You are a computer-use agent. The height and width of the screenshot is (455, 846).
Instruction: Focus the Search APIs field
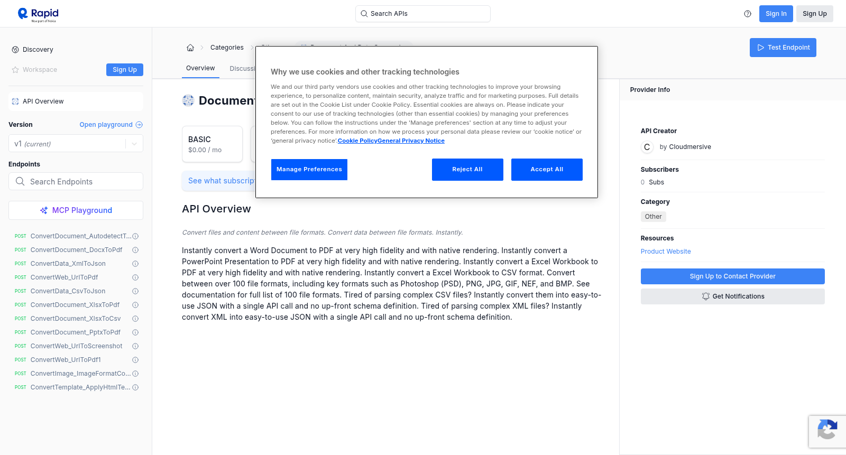point(423,14)
